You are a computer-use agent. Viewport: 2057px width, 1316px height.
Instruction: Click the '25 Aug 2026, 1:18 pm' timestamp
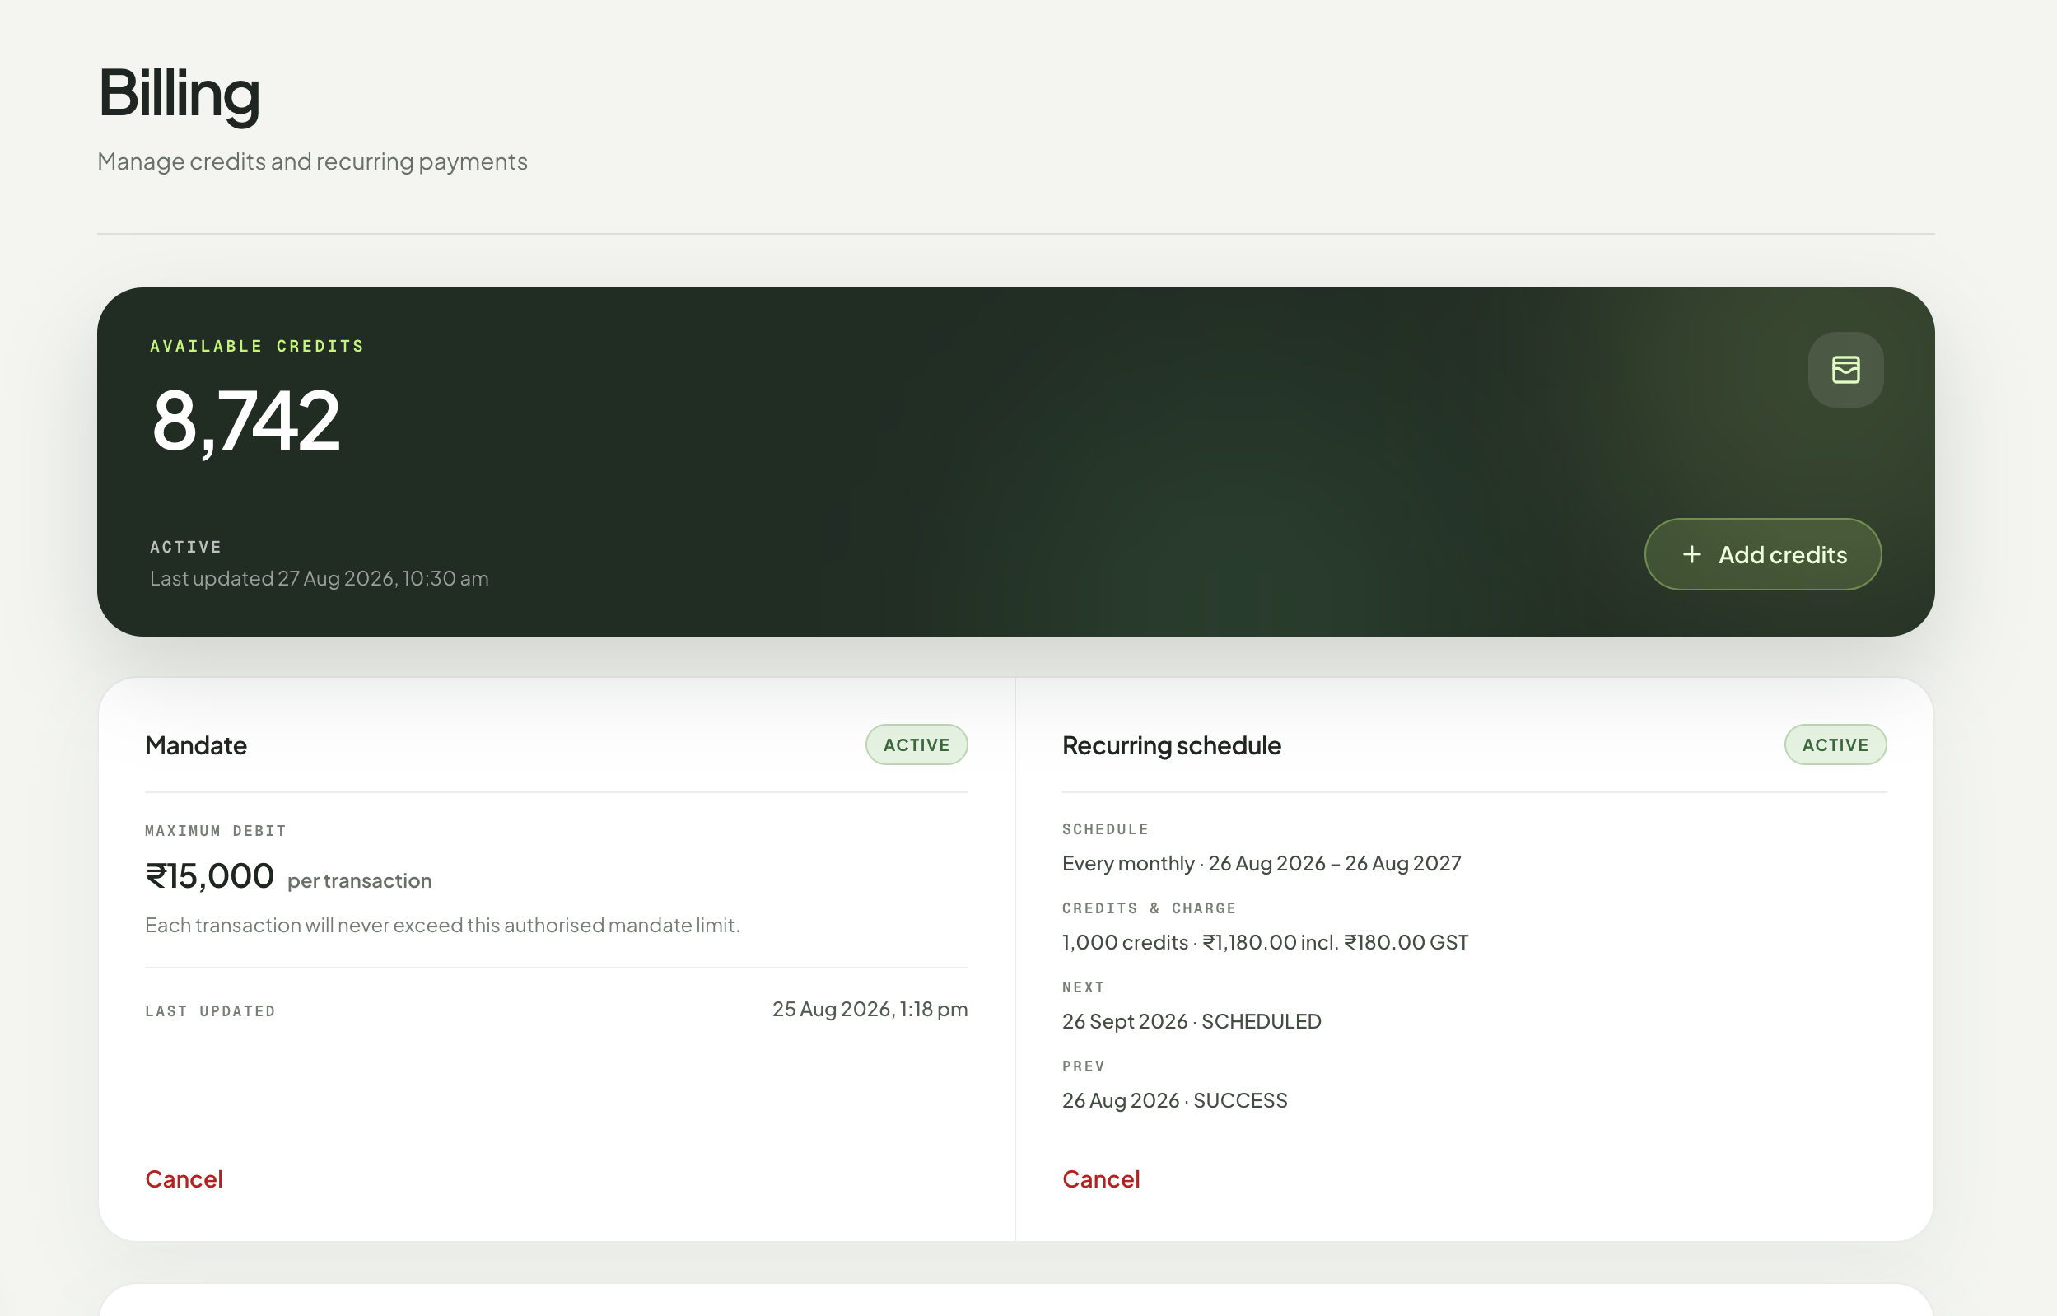coord(870,1009)
